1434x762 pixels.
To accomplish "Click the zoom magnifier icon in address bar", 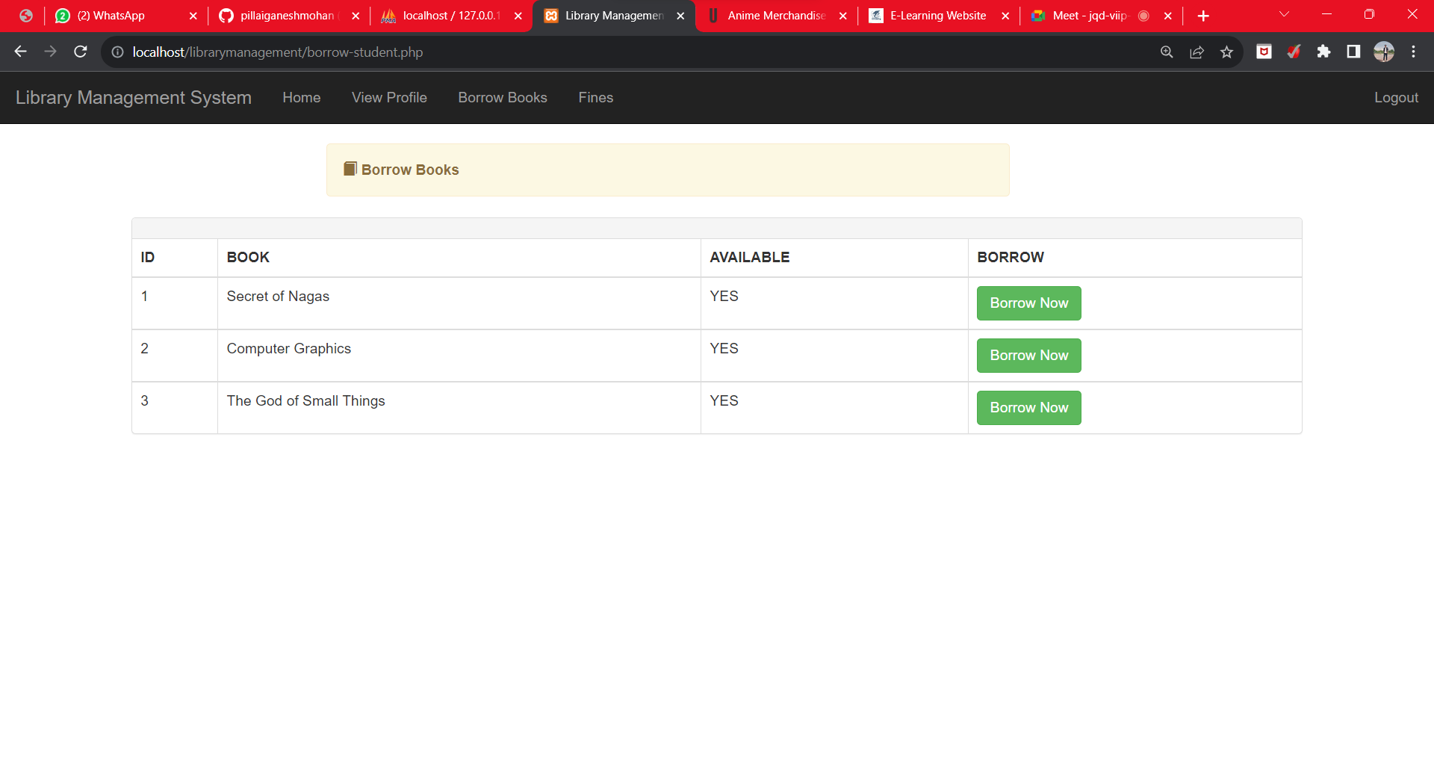I will (1167, 52).
